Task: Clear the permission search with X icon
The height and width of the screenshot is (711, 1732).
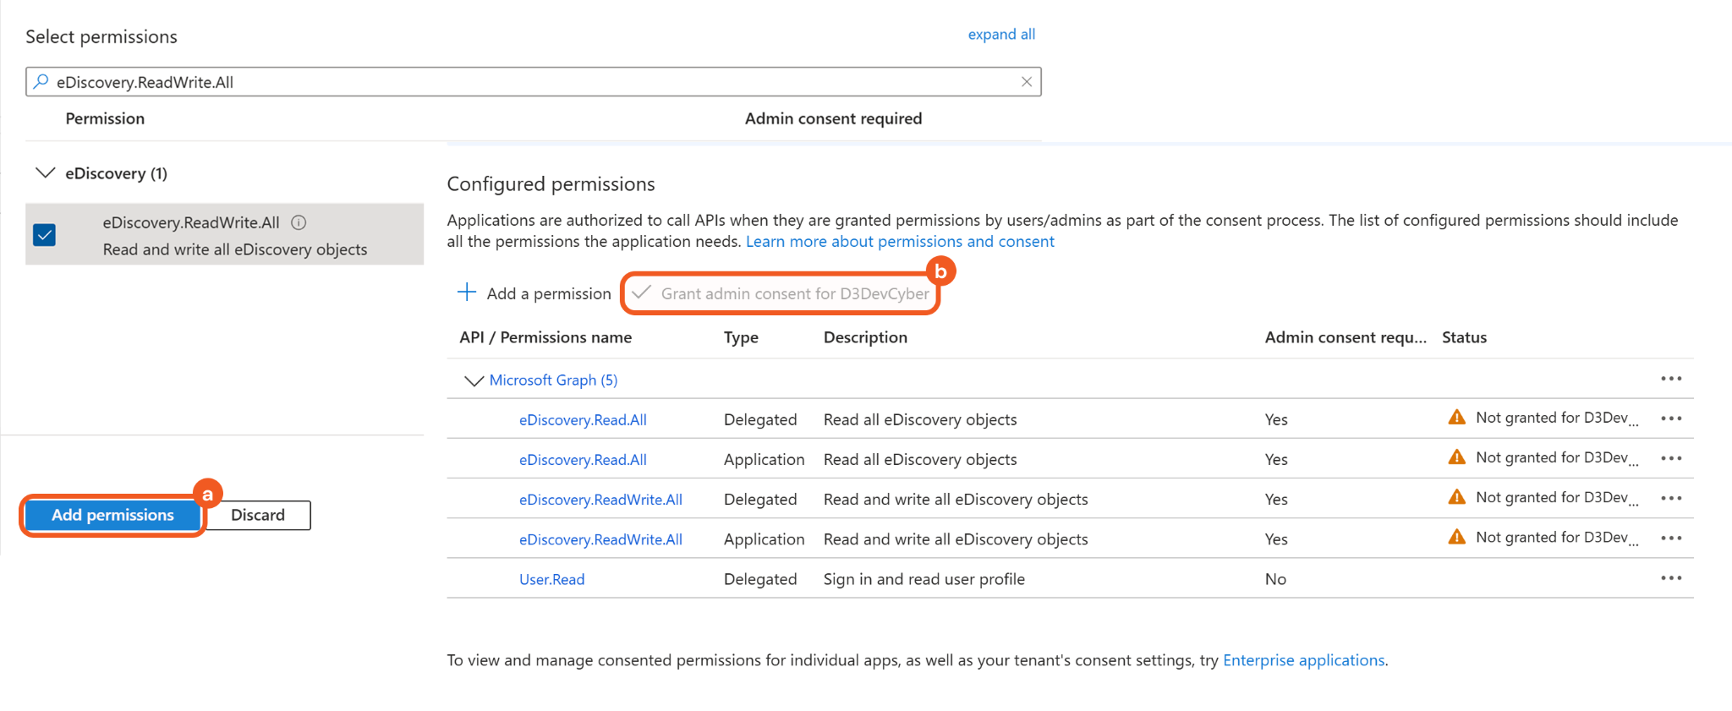Action: click(x=1026, y=82)
